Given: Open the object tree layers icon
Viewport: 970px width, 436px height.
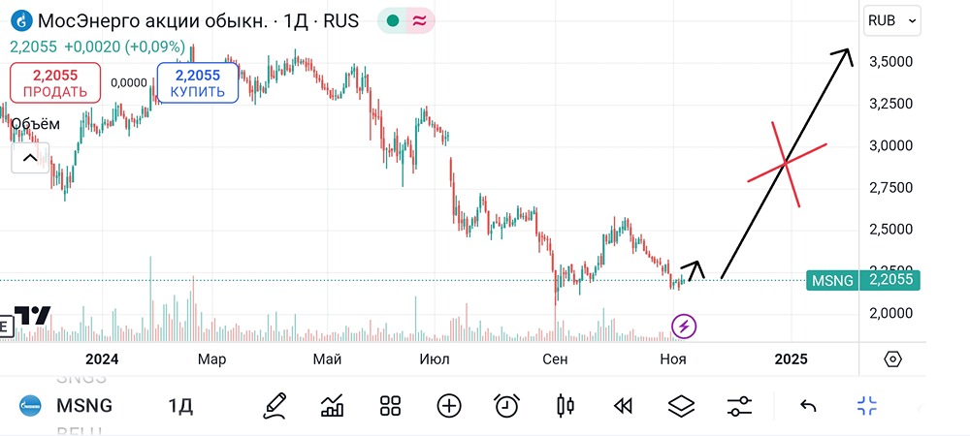Looking at the screenshot, I should [681, 406].
